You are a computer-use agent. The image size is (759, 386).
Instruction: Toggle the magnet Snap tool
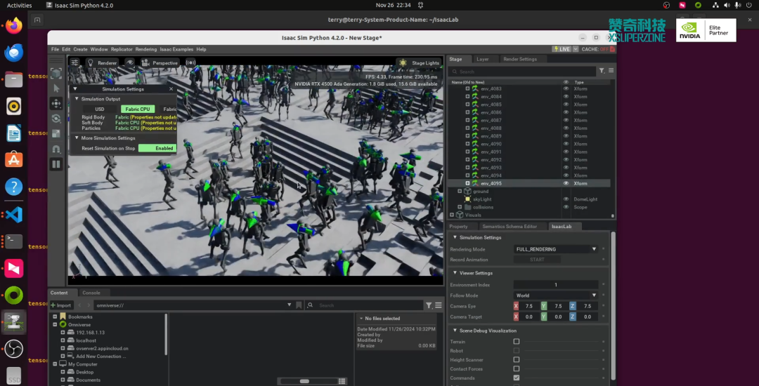[x=56, y=149]
